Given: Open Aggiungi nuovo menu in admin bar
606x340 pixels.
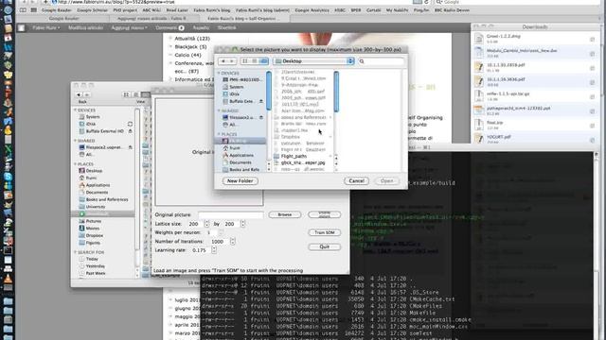Looking at the screenshot, I should [x=129, y=27].
